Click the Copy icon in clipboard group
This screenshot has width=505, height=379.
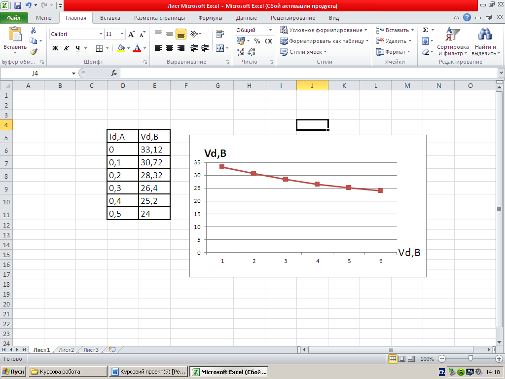coord(33,41)
